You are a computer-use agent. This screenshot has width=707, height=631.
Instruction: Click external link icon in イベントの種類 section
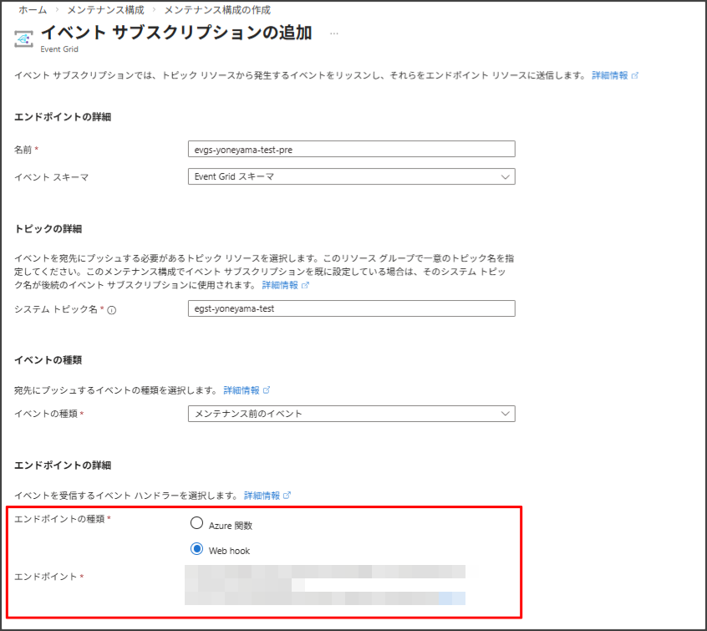[x=267, y=390]
